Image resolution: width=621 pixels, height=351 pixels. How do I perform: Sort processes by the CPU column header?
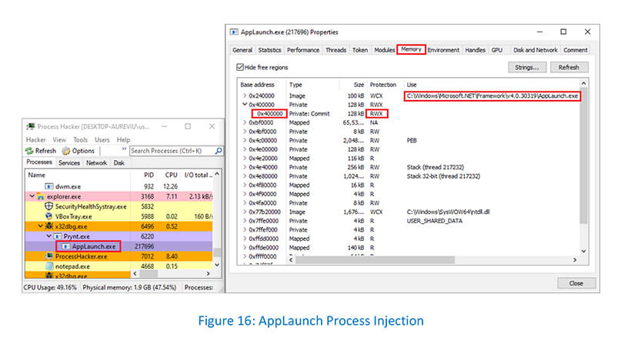click(171, 175)
